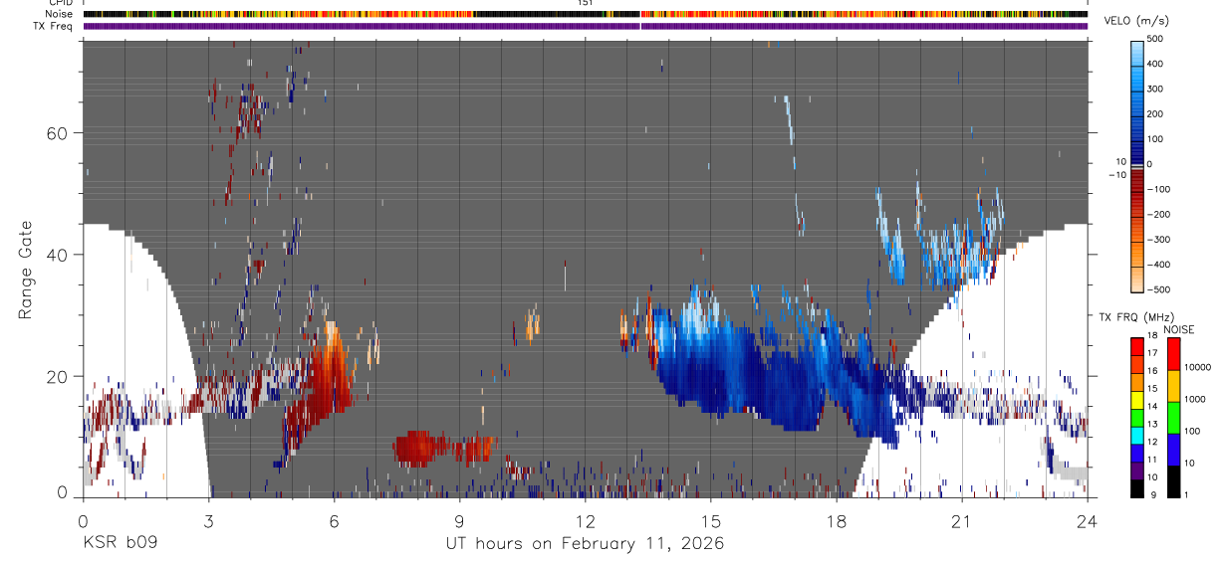
Task: Click the x-axis tick label '21'
Action: (961, 521)
